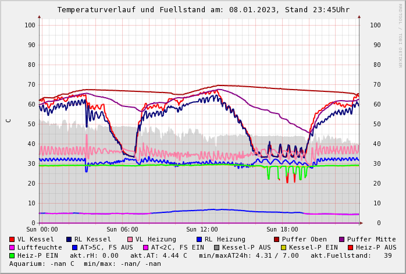
Task: Click the Sun 12:00 time axis label
Action: pyautogui.click(x=202, y=229)
